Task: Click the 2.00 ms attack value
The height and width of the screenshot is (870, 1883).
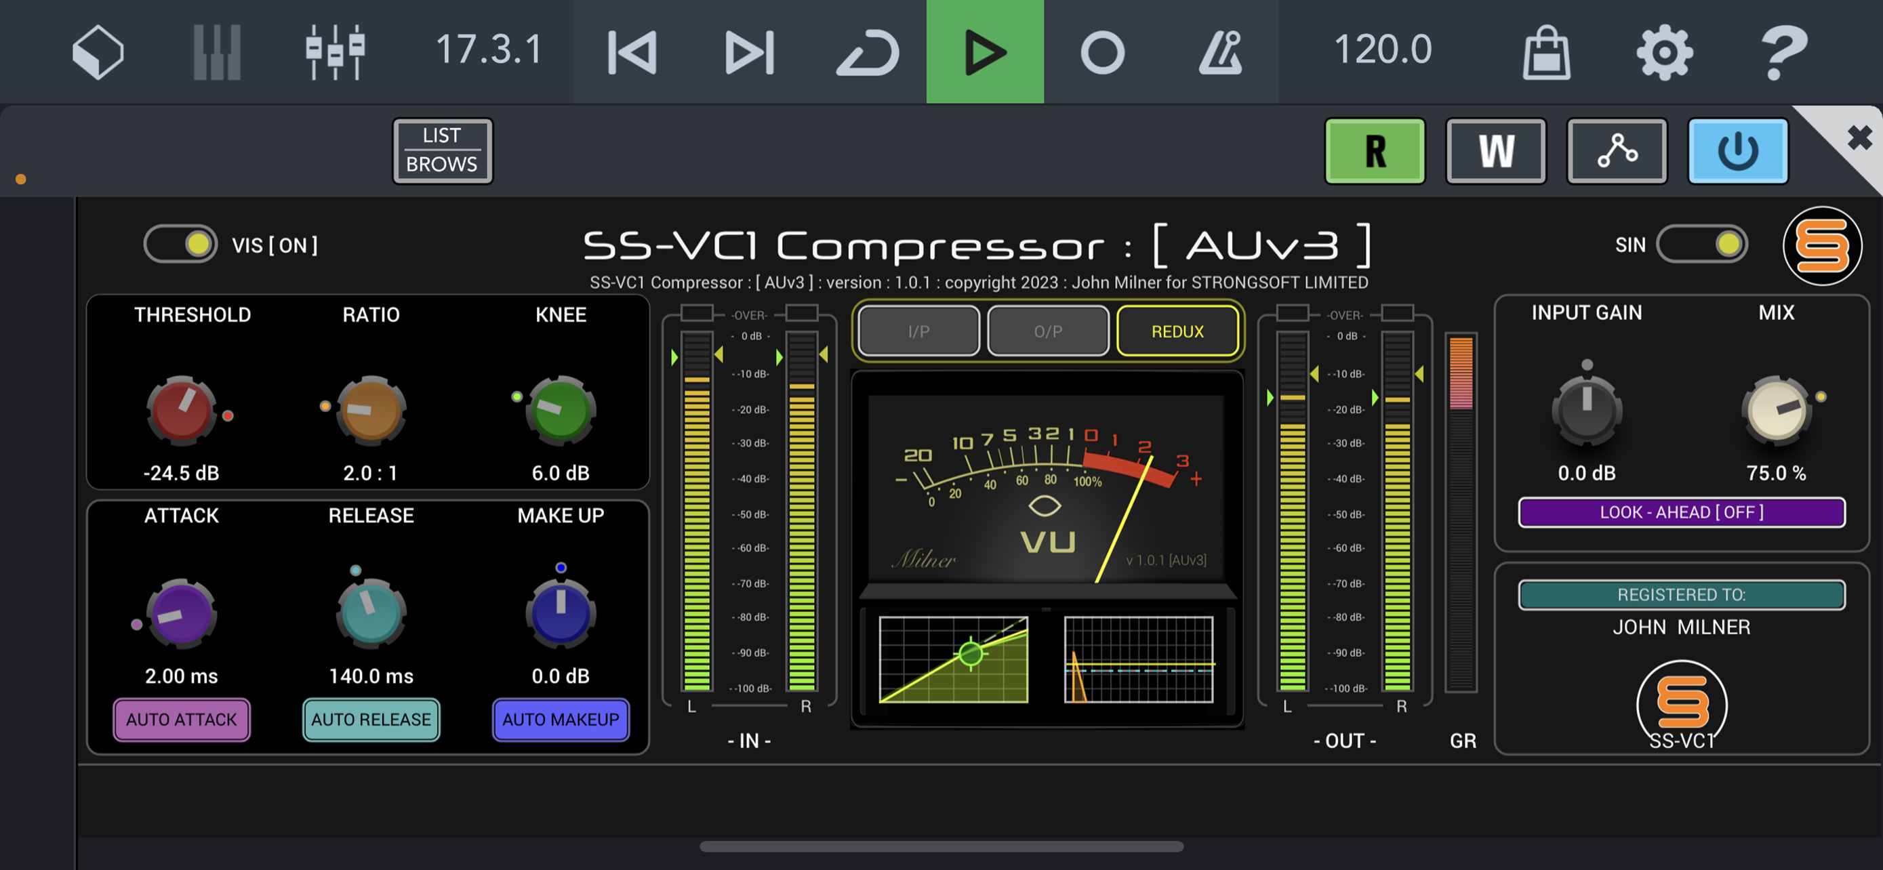Action: (181, 676)
